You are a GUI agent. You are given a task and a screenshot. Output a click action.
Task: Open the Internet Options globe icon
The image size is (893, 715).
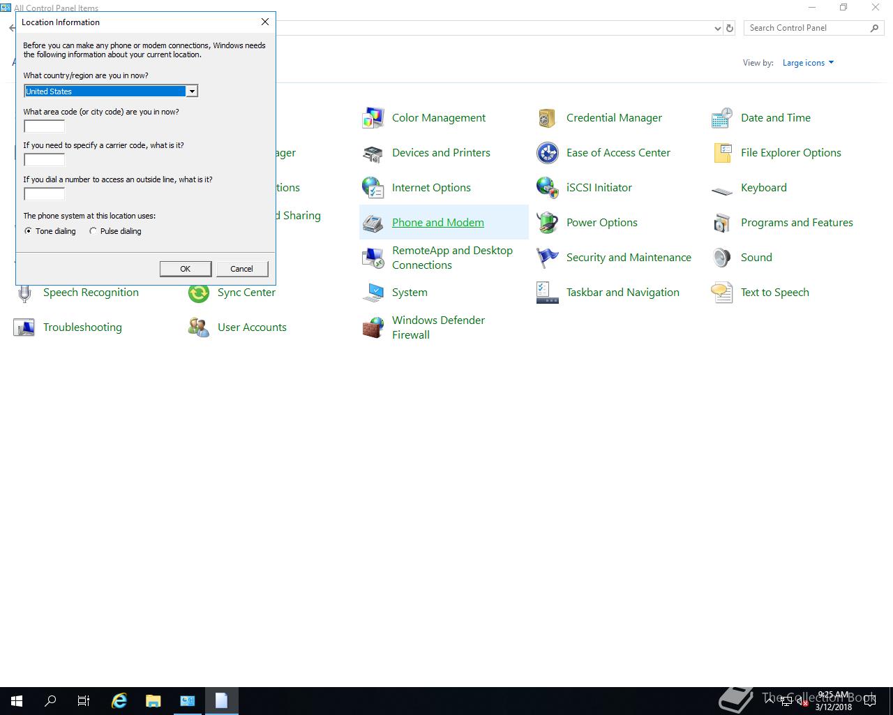(373, 188)
